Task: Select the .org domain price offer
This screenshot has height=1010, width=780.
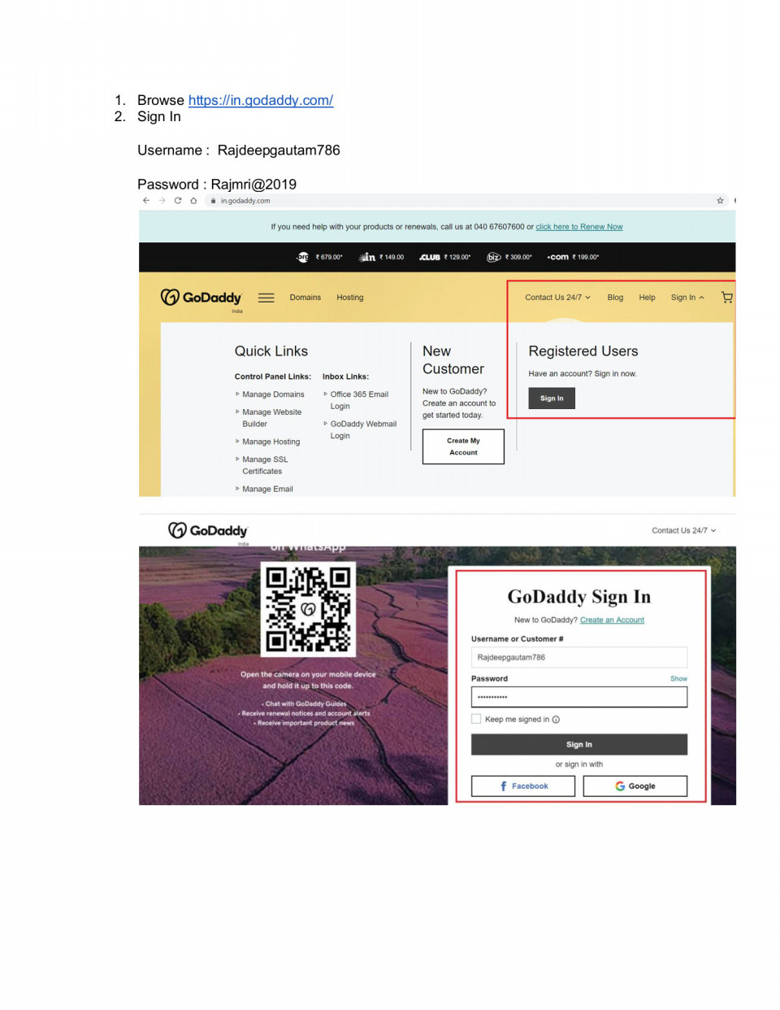Action: pyautogui.click(x=320, y=257)
